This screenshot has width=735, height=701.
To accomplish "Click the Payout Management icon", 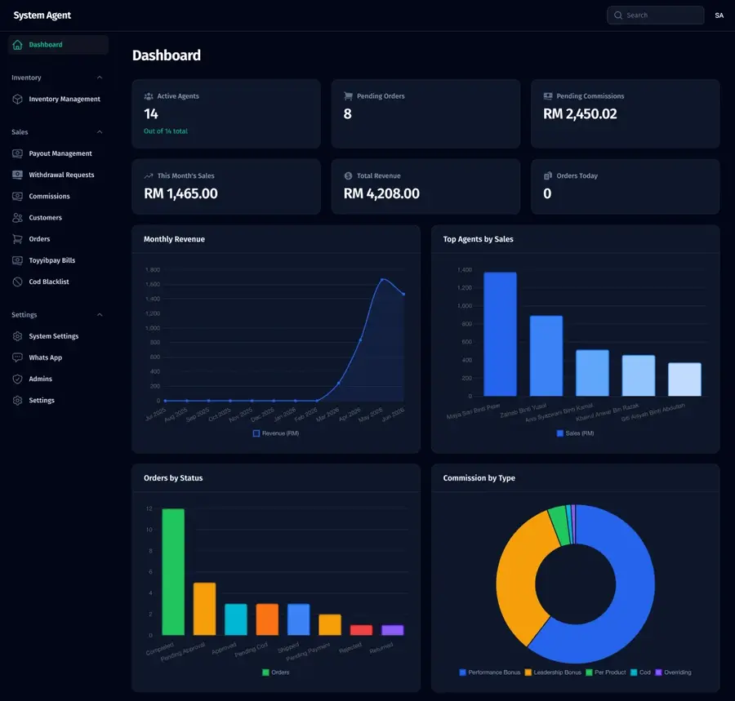I will coord(17,153).
